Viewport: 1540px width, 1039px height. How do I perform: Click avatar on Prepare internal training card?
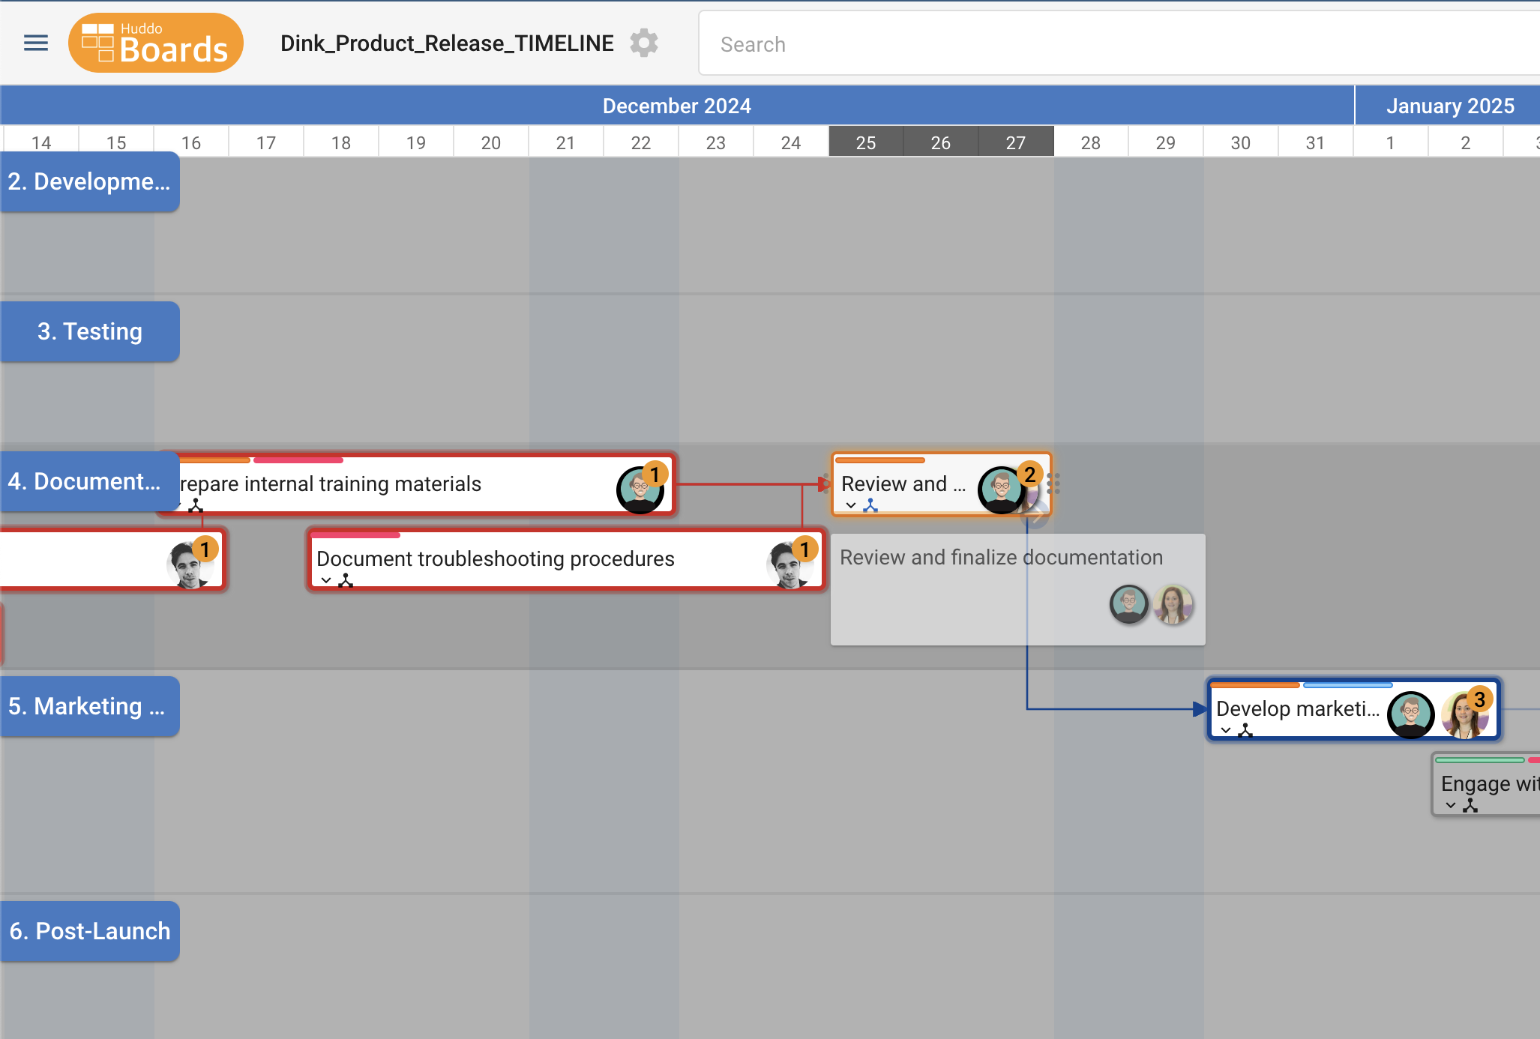point(640,490)
